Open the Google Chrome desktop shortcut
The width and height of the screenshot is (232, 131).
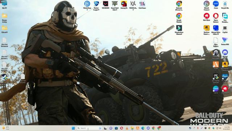point(179,17)
